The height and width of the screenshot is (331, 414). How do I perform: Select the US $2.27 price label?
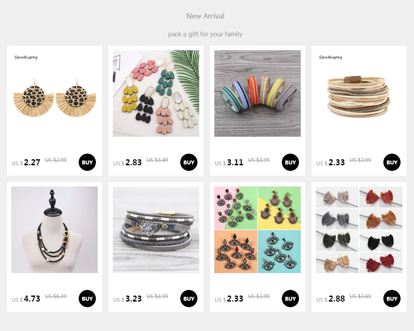(x=26, y=162)
